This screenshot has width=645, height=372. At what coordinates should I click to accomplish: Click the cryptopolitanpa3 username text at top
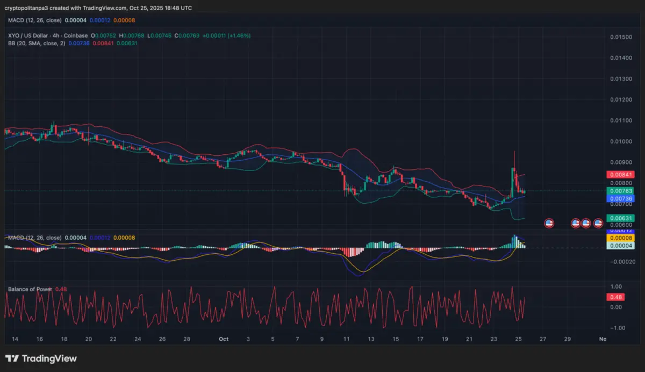tap(27, 8)
